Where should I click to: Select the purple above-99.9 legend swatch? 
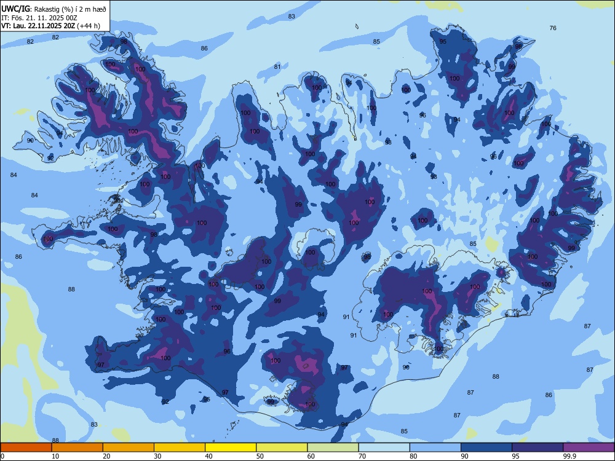(x=589, y=447)
